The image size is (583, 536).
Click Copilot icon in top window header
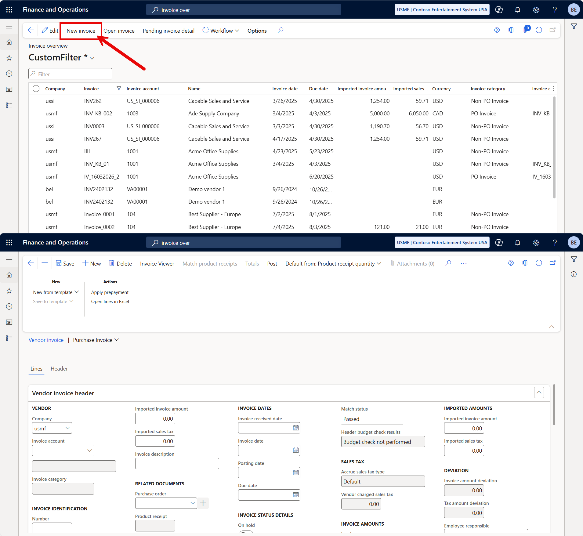click(499, 9)
